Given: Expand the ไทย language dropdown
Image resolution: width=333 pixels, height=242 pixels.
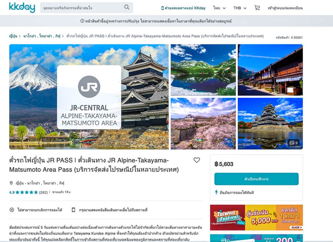Looking at the screenshot, I should [x=220, y=8].
